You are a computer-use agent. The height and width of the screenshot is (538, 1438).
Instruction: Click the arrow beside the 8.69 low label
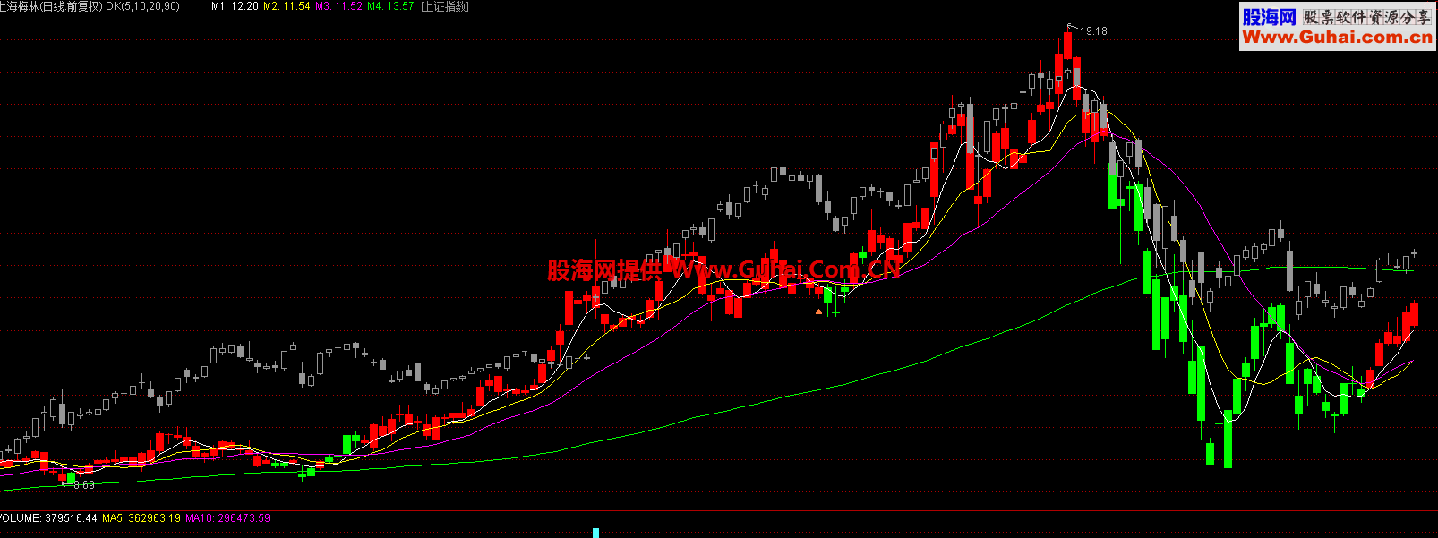click(x=64, y=483)
